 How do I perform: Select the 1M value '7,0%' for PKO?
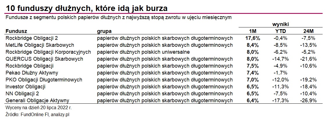click(x=253, y=80)
